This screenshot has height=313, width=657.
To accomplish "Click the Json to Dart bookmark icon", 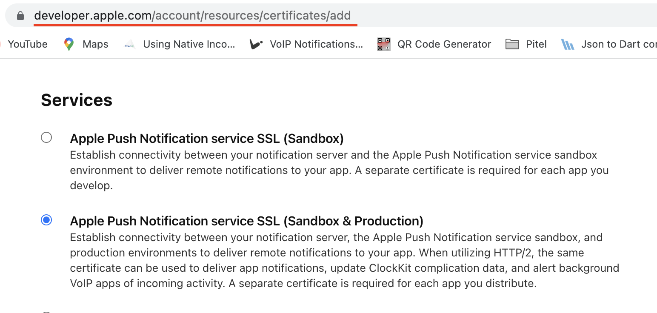I will pos(568,44).
